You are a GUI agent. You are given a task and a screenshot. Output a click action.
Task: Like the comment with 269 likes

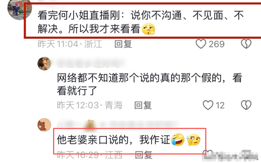tap(201, 44)
